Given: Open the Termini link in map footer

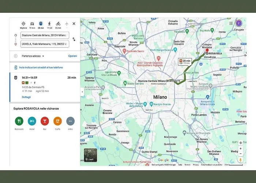Looking at the screenshot, I should point(187,165).
